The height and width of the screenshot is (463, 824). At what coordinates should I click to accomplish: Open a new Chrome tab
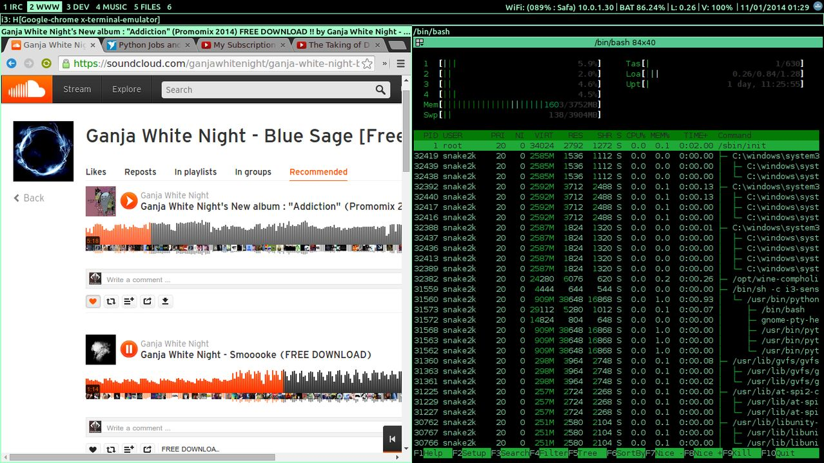tap(397, 45)
